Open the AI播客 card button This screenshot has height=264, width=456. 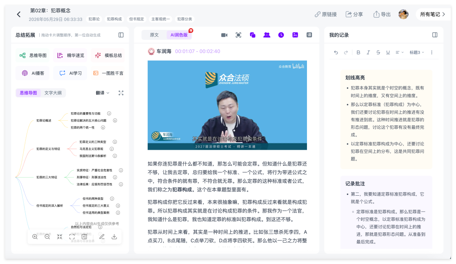click(33, 73)
